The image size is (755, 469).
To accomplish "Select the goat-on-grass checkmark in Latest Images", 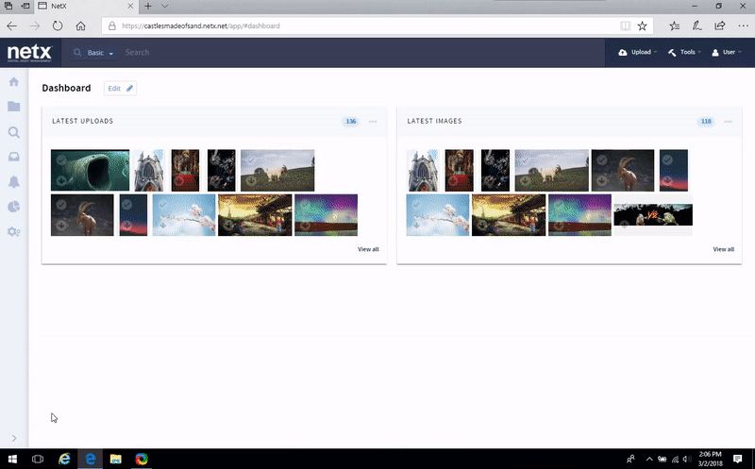I will tap(524, 160).
